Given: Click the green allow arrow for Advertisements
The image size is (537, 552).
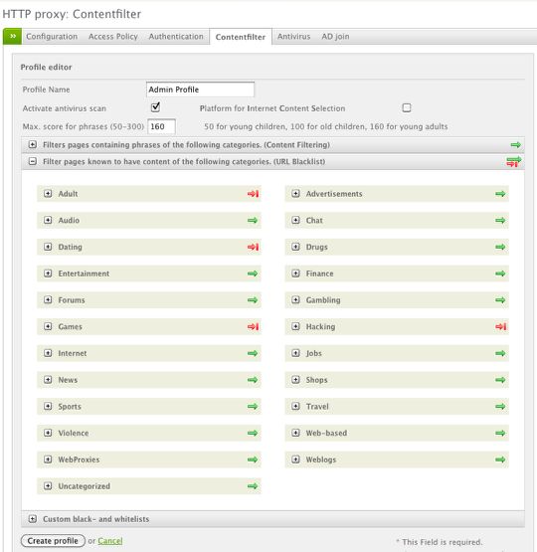Looking at the screenshot, I should (500, 194).
